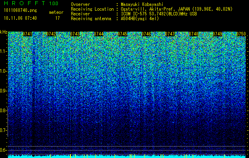Click the kHz axis unit label
Screen dimensions: 249x158
click(x=4, y=32)
